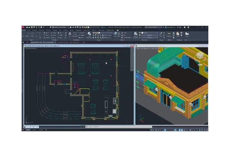Activate the Scale command
The image size is (242, 150).
click(x=54, y=37)
